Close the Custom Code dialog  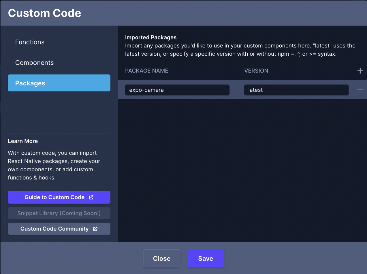[x=161, y=258]
